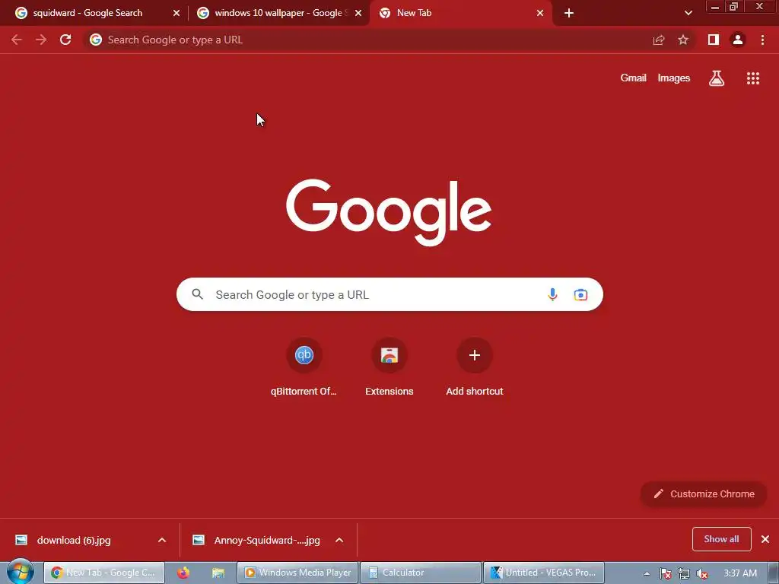Open downloaded file download (6).jpg
779x584 pixels.
[74, 541]
